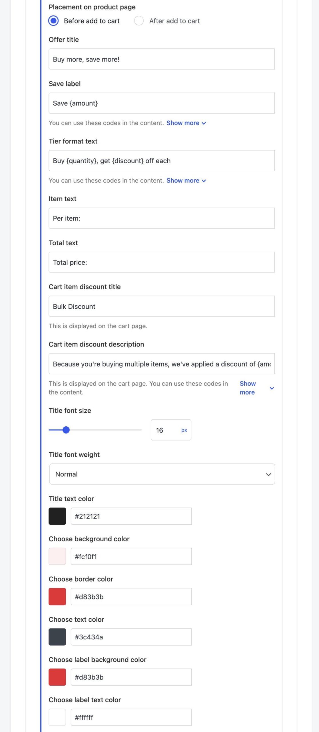Image resolution: width=319 pixels, height=732 pixels.
Task: Click the Save label input field
Action: (x=162, y=103)
